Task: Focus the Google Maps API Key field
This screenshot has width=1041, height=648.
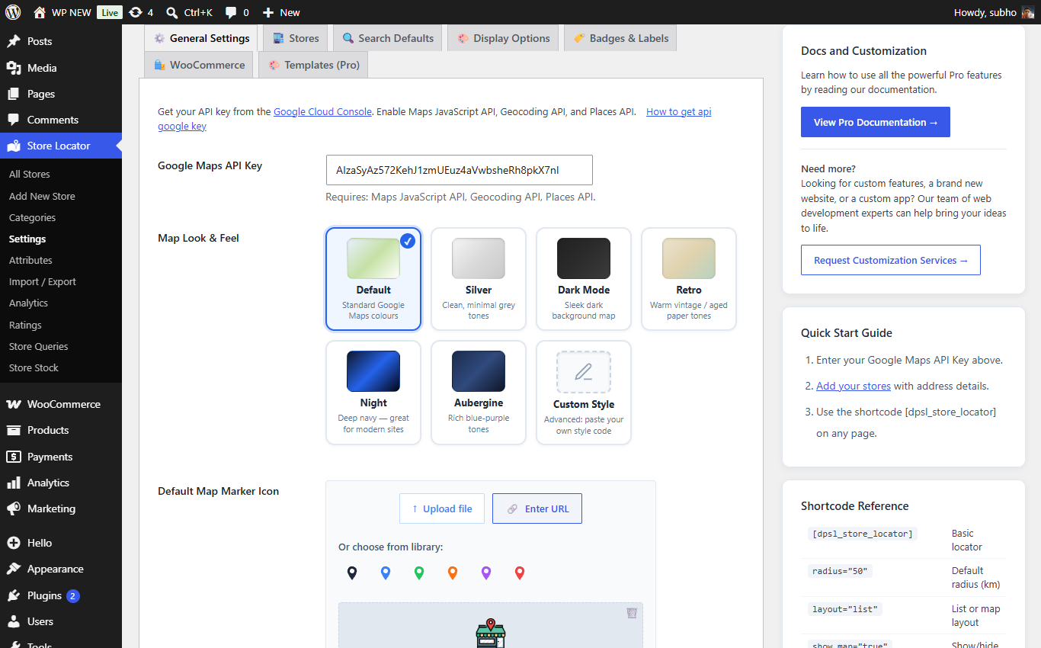Action: click(x=460, y=170)
